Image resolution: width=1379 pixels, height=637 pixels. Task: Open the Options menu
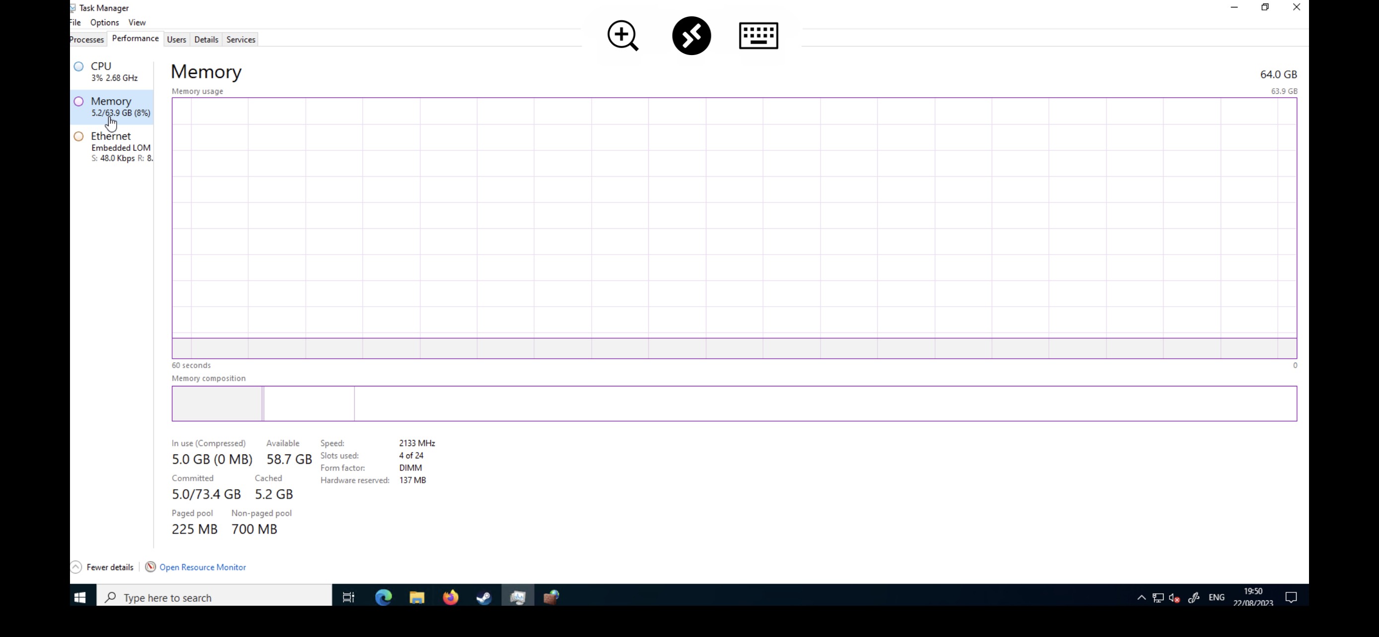point(104,22)
